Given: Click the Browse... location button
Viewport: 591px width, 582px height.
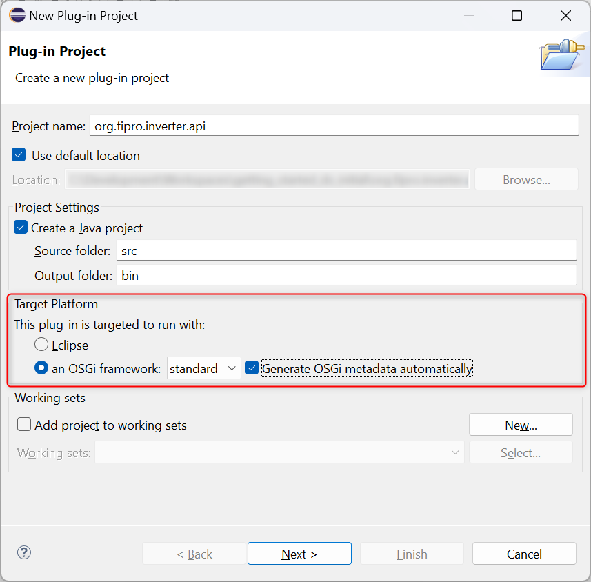Looking at the screenshot, I should click(527, 179).
